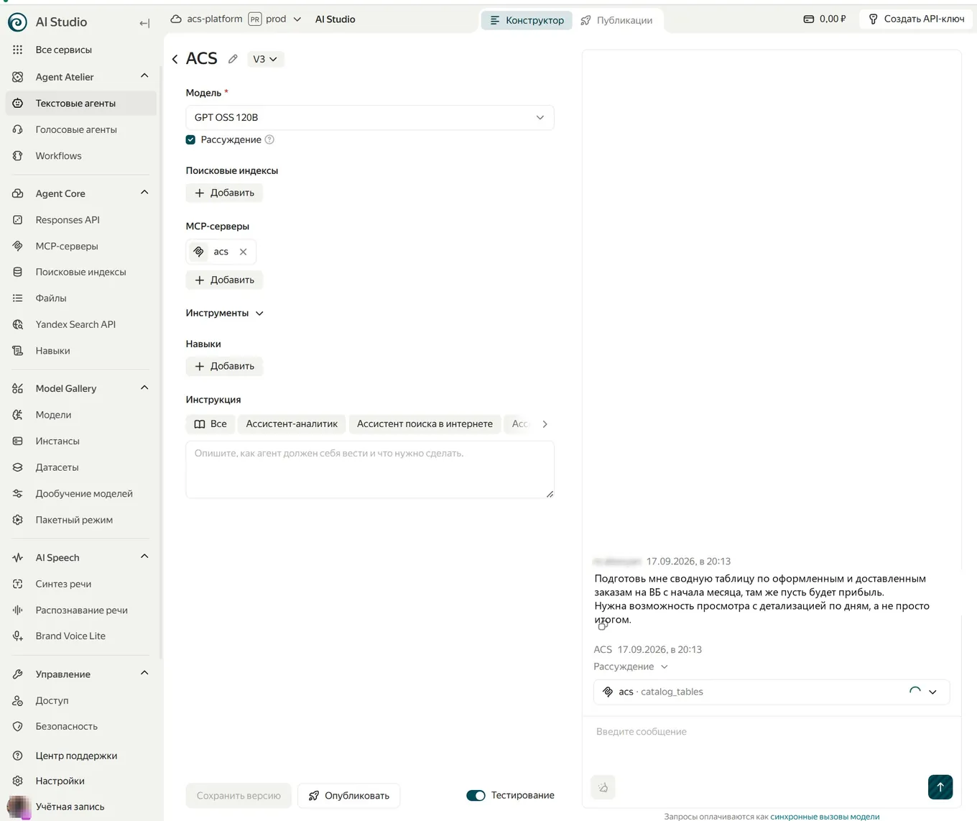Click Добавить under MCP-серверы
977x821 pixels.
tap(224, 280)
